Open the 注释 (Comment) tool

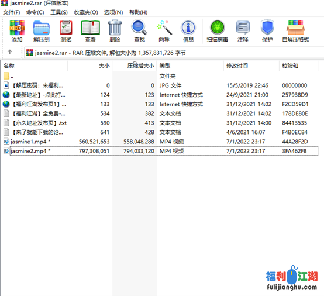click(x=243, y=31)
